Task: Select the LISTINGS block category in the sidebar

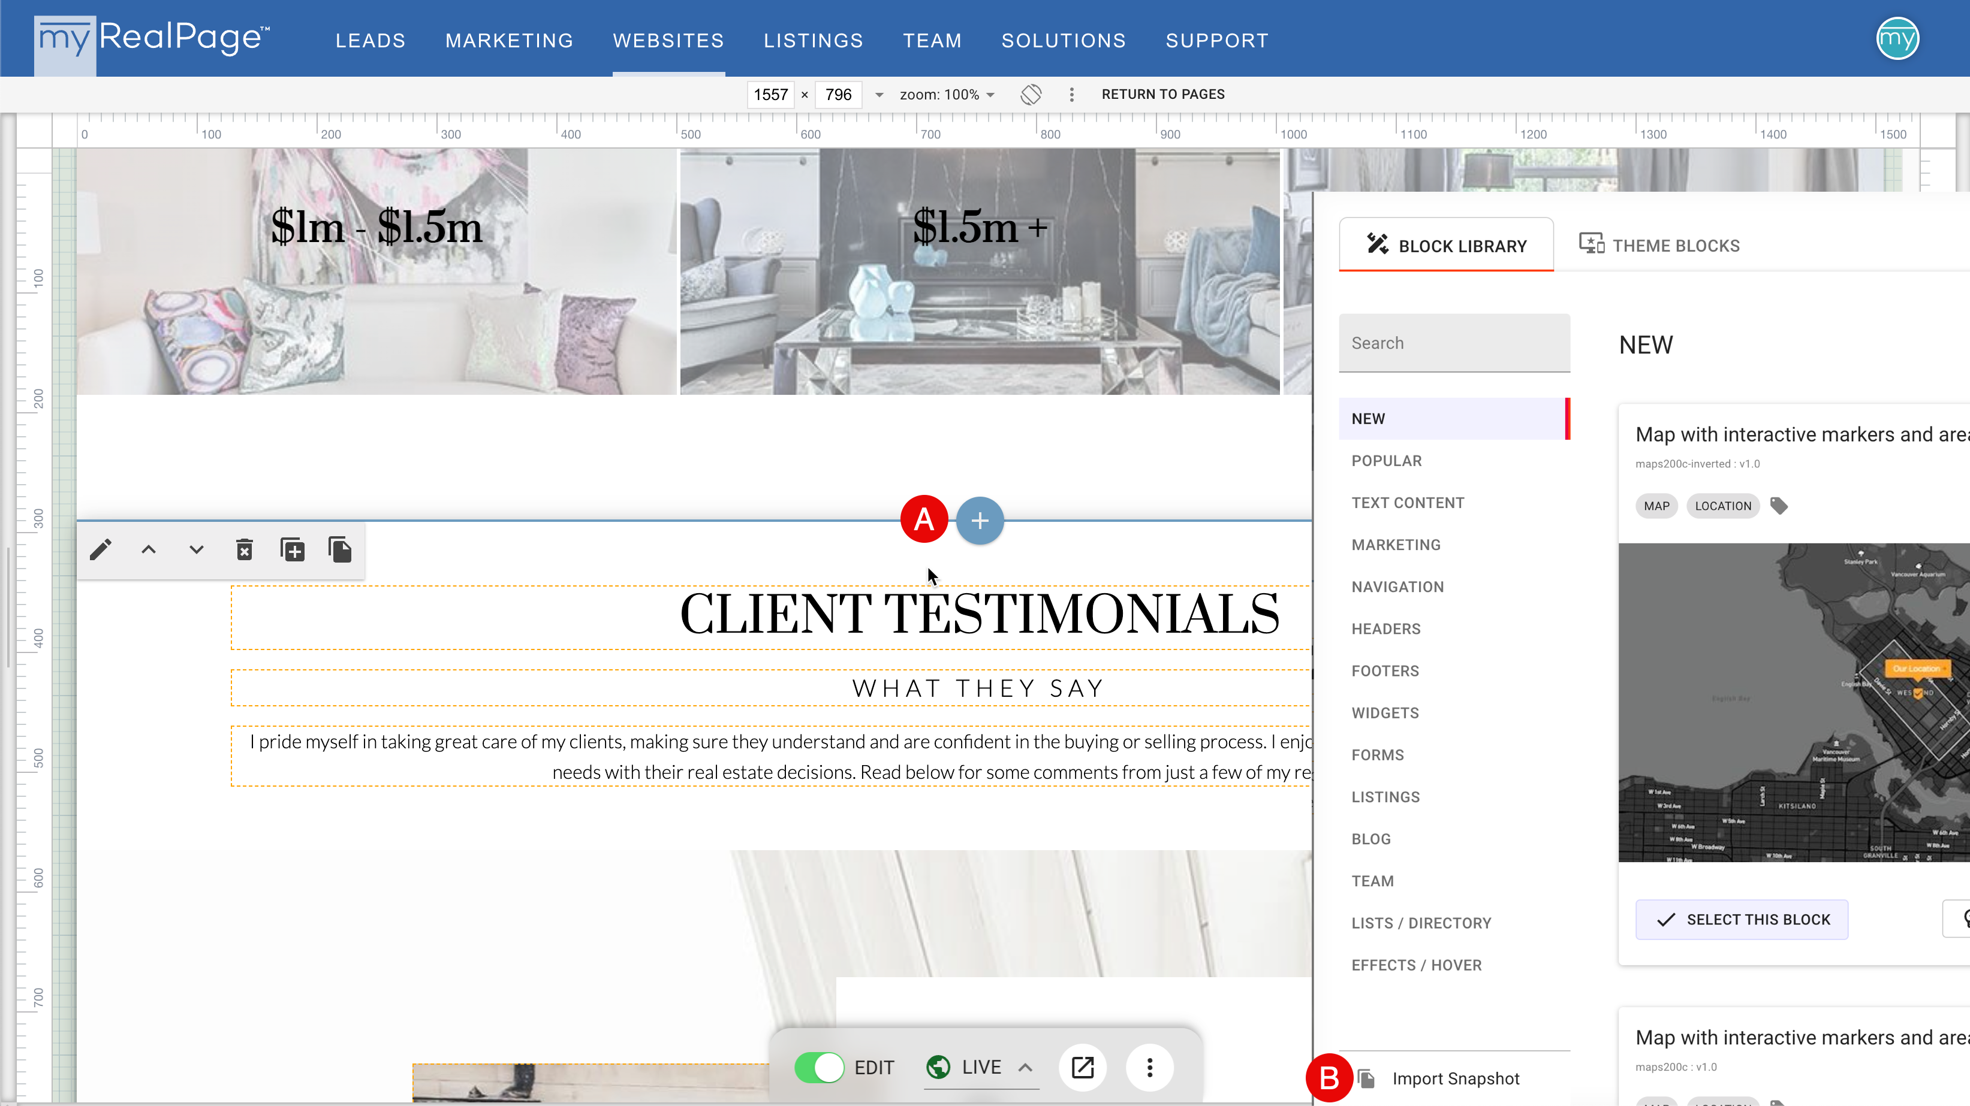Action: pos(1454,797)
